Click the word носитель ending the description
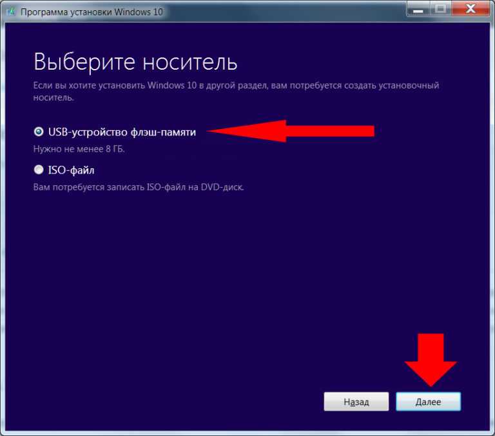The height and width of the screenshot is (436, 495). [53, 97]
